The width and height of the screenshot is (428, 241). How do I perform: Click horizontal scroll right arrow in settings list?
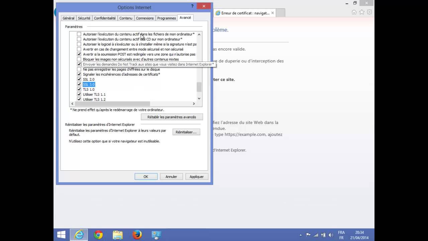click(x=194, y=104)
